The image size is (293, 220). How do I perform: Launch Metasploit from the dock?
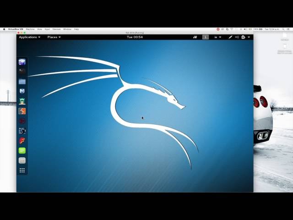(x=22, y=91)
